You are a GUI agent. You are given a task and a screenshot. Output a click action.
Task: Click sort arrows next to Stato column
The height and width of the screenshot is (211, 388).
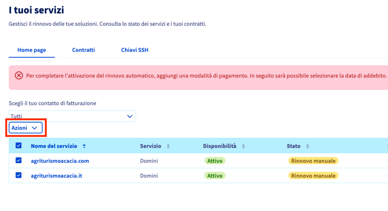coord(308,146)
